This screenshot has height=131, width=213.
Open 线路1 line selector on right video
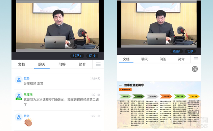click(x=176, y=51)
